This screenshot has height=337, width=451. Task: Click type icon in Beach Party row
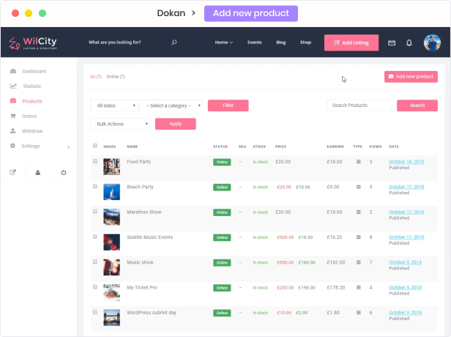click(359, 187)
